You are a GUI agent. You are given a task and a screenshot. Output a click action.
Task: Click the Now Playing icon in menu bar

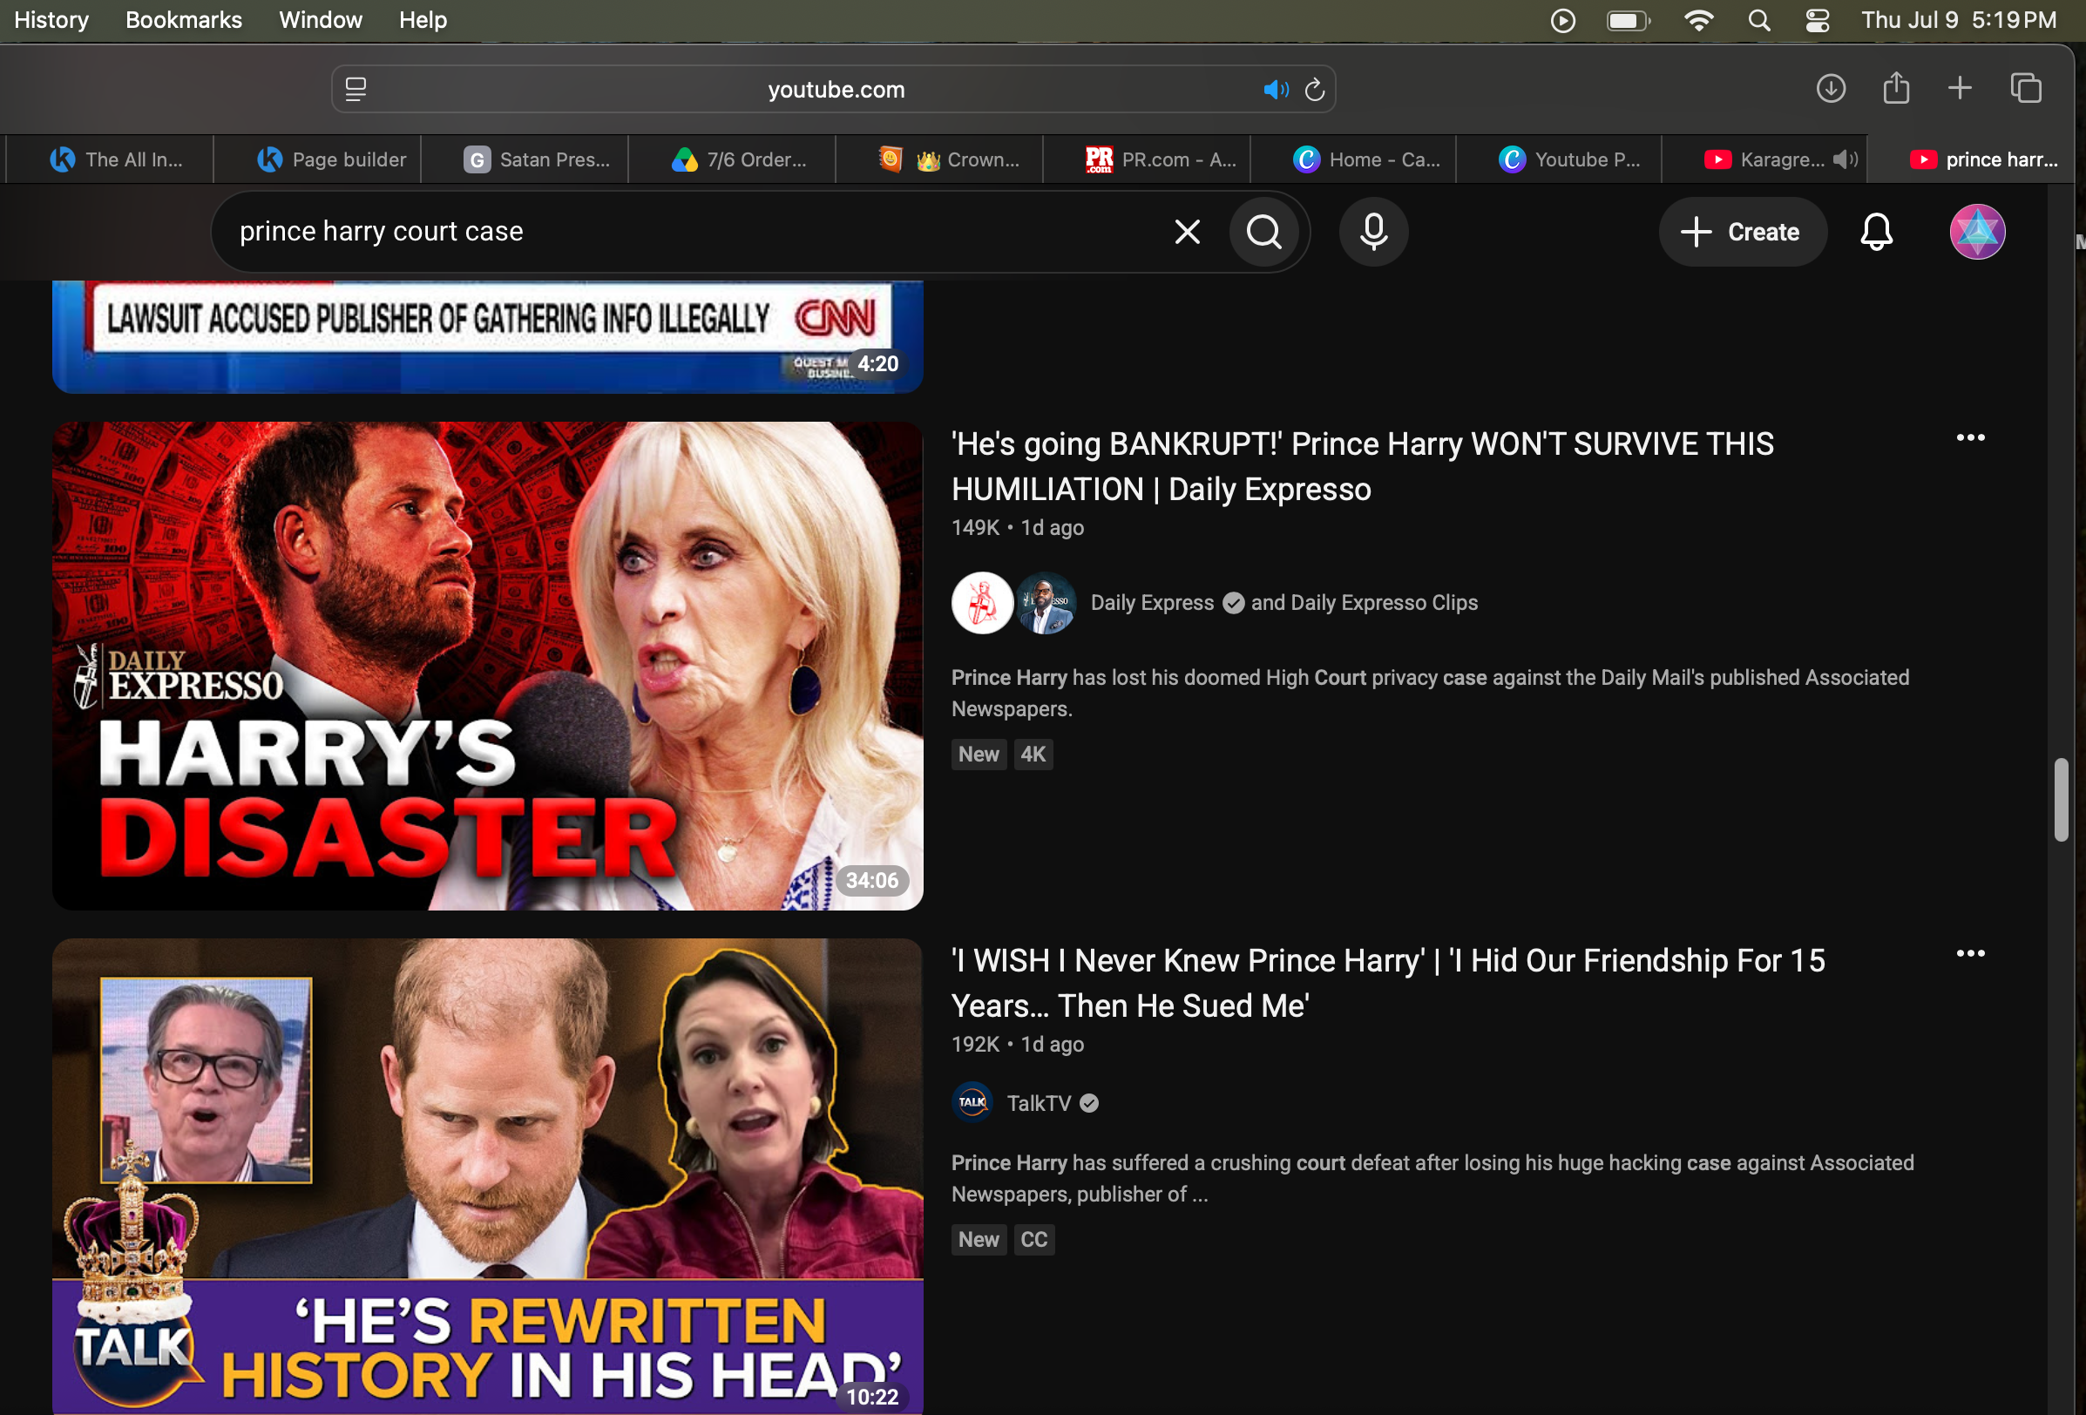coord(1562,21)
